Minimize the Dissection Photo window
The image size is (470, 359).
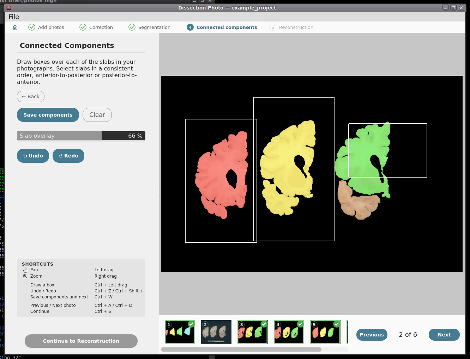(x=446, y=8)
